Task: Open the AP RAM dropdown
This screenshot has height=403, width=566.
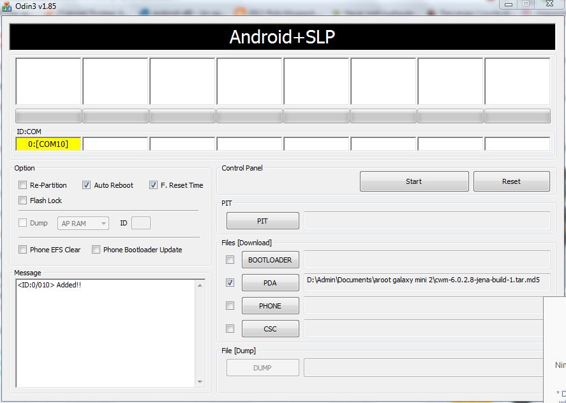Action: pyautogui.click(x=83, y=224)
